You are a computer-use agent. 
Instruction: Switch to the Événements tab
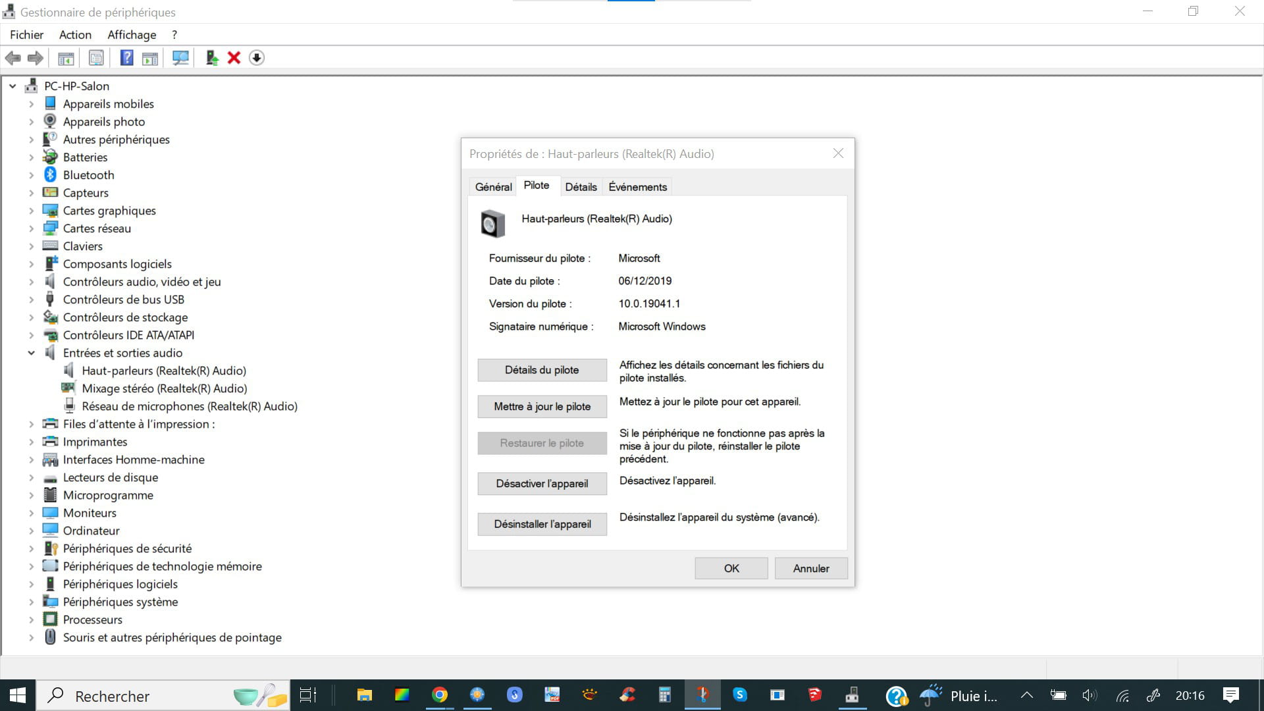pos(637,187)
